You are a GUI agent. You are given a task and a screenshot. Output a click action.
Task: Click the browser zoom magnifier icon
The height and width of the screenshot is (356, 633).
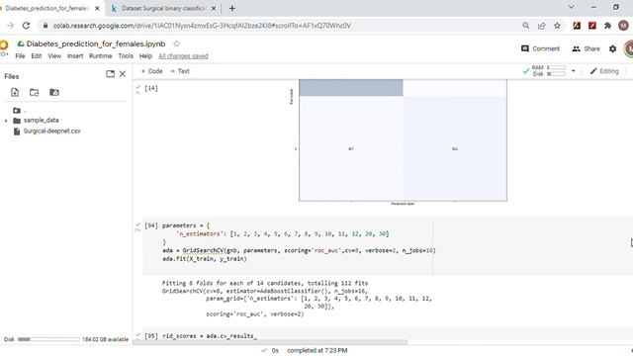point(525,26)
